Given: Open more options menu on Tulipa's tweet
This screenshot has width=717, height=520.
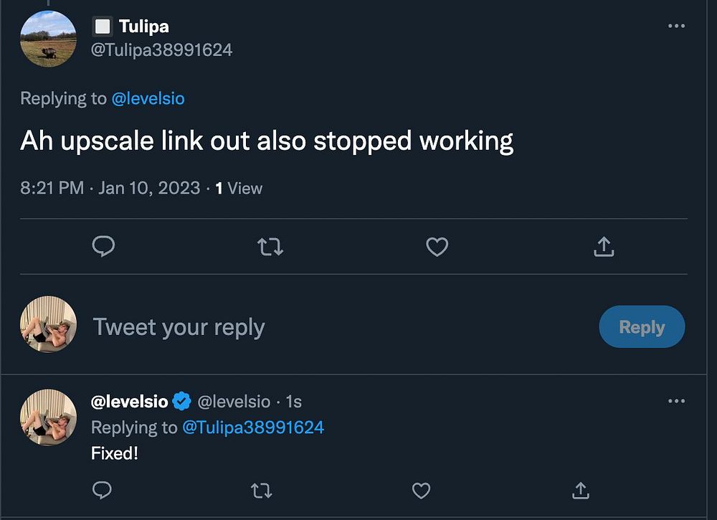Looking at the screenshot, I should click(x=676, y=26).
